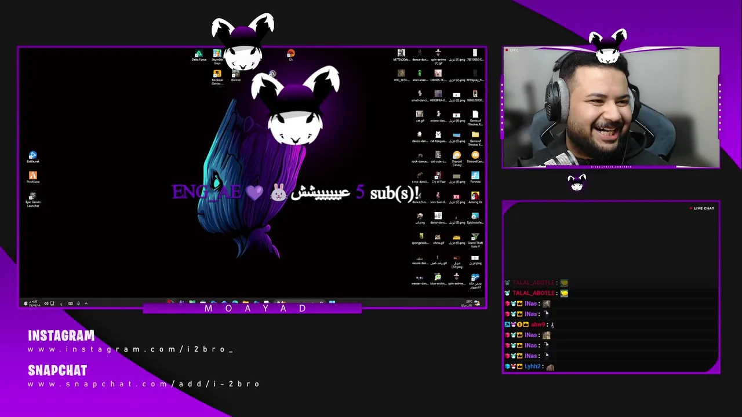
Task: Launch the Fortnite desktop shortcut
Action: click(x=475, y=177)
